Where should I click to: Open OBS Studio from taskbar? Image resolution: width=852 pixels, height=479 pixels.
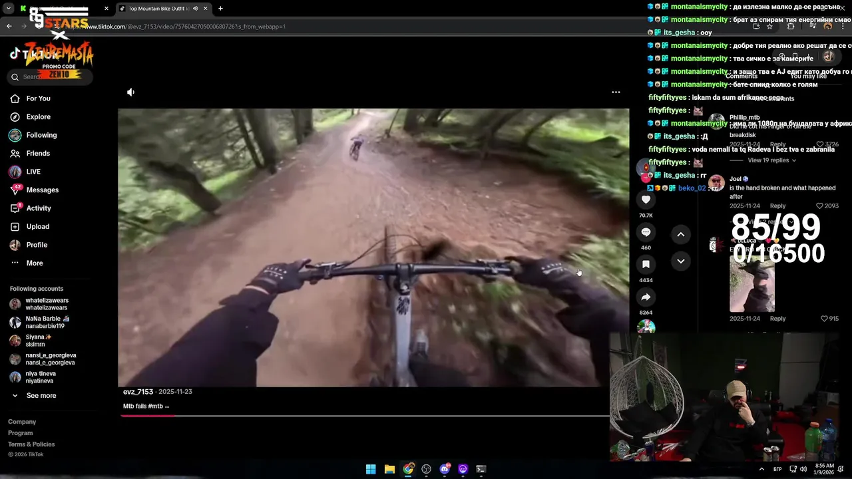coord(426,469)
